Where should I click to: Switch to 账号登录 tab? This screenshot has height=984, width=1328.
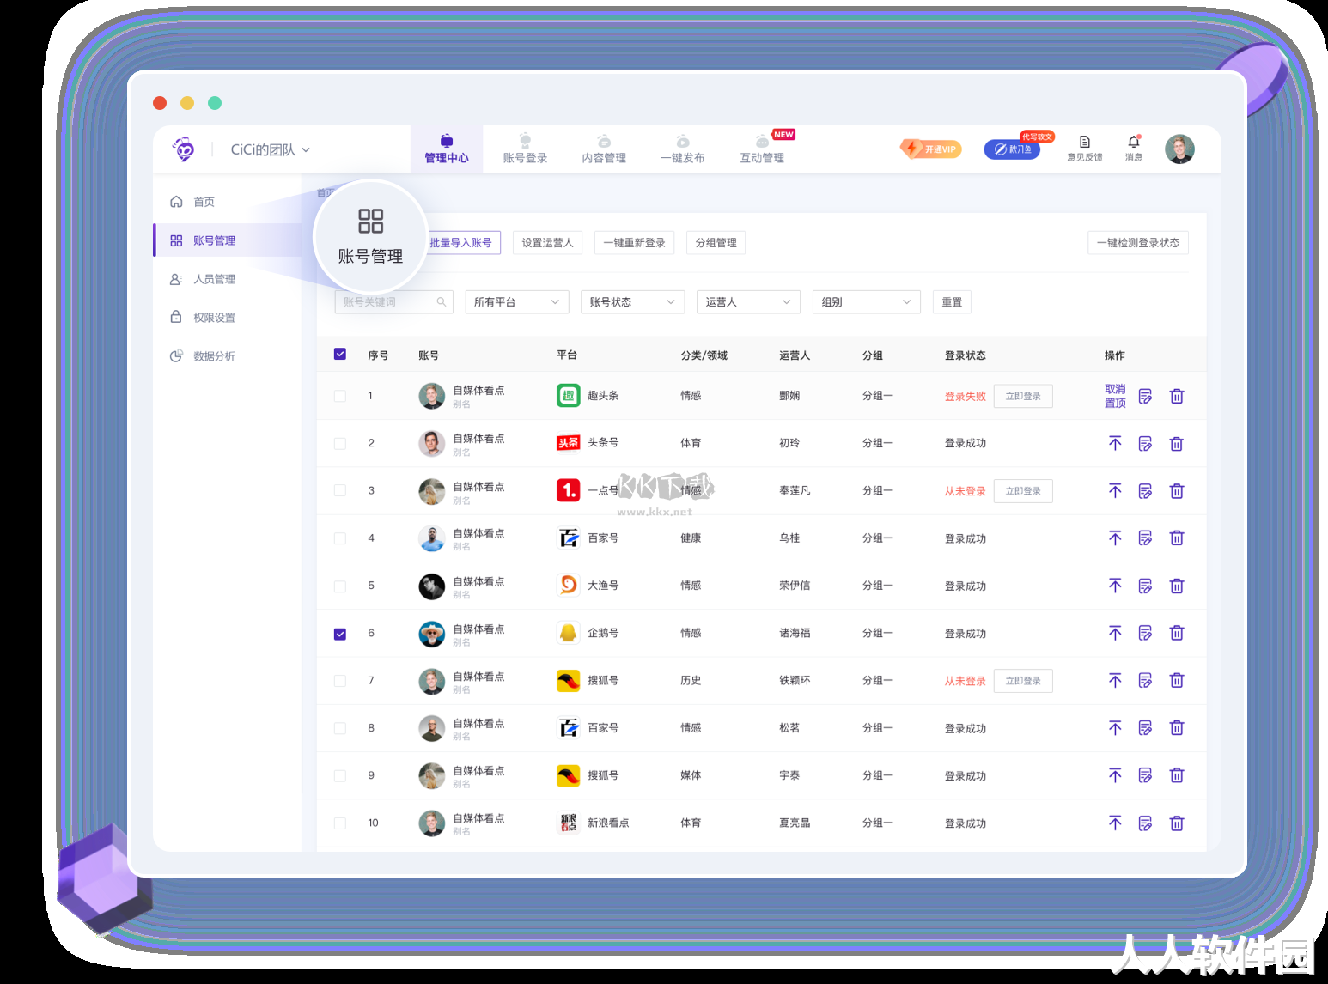coord(525,149)
